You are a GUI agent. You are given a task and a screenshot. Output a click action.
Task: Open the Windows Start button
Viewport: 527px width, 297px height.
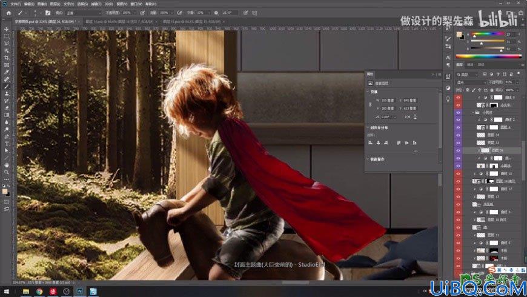(6, 292)
